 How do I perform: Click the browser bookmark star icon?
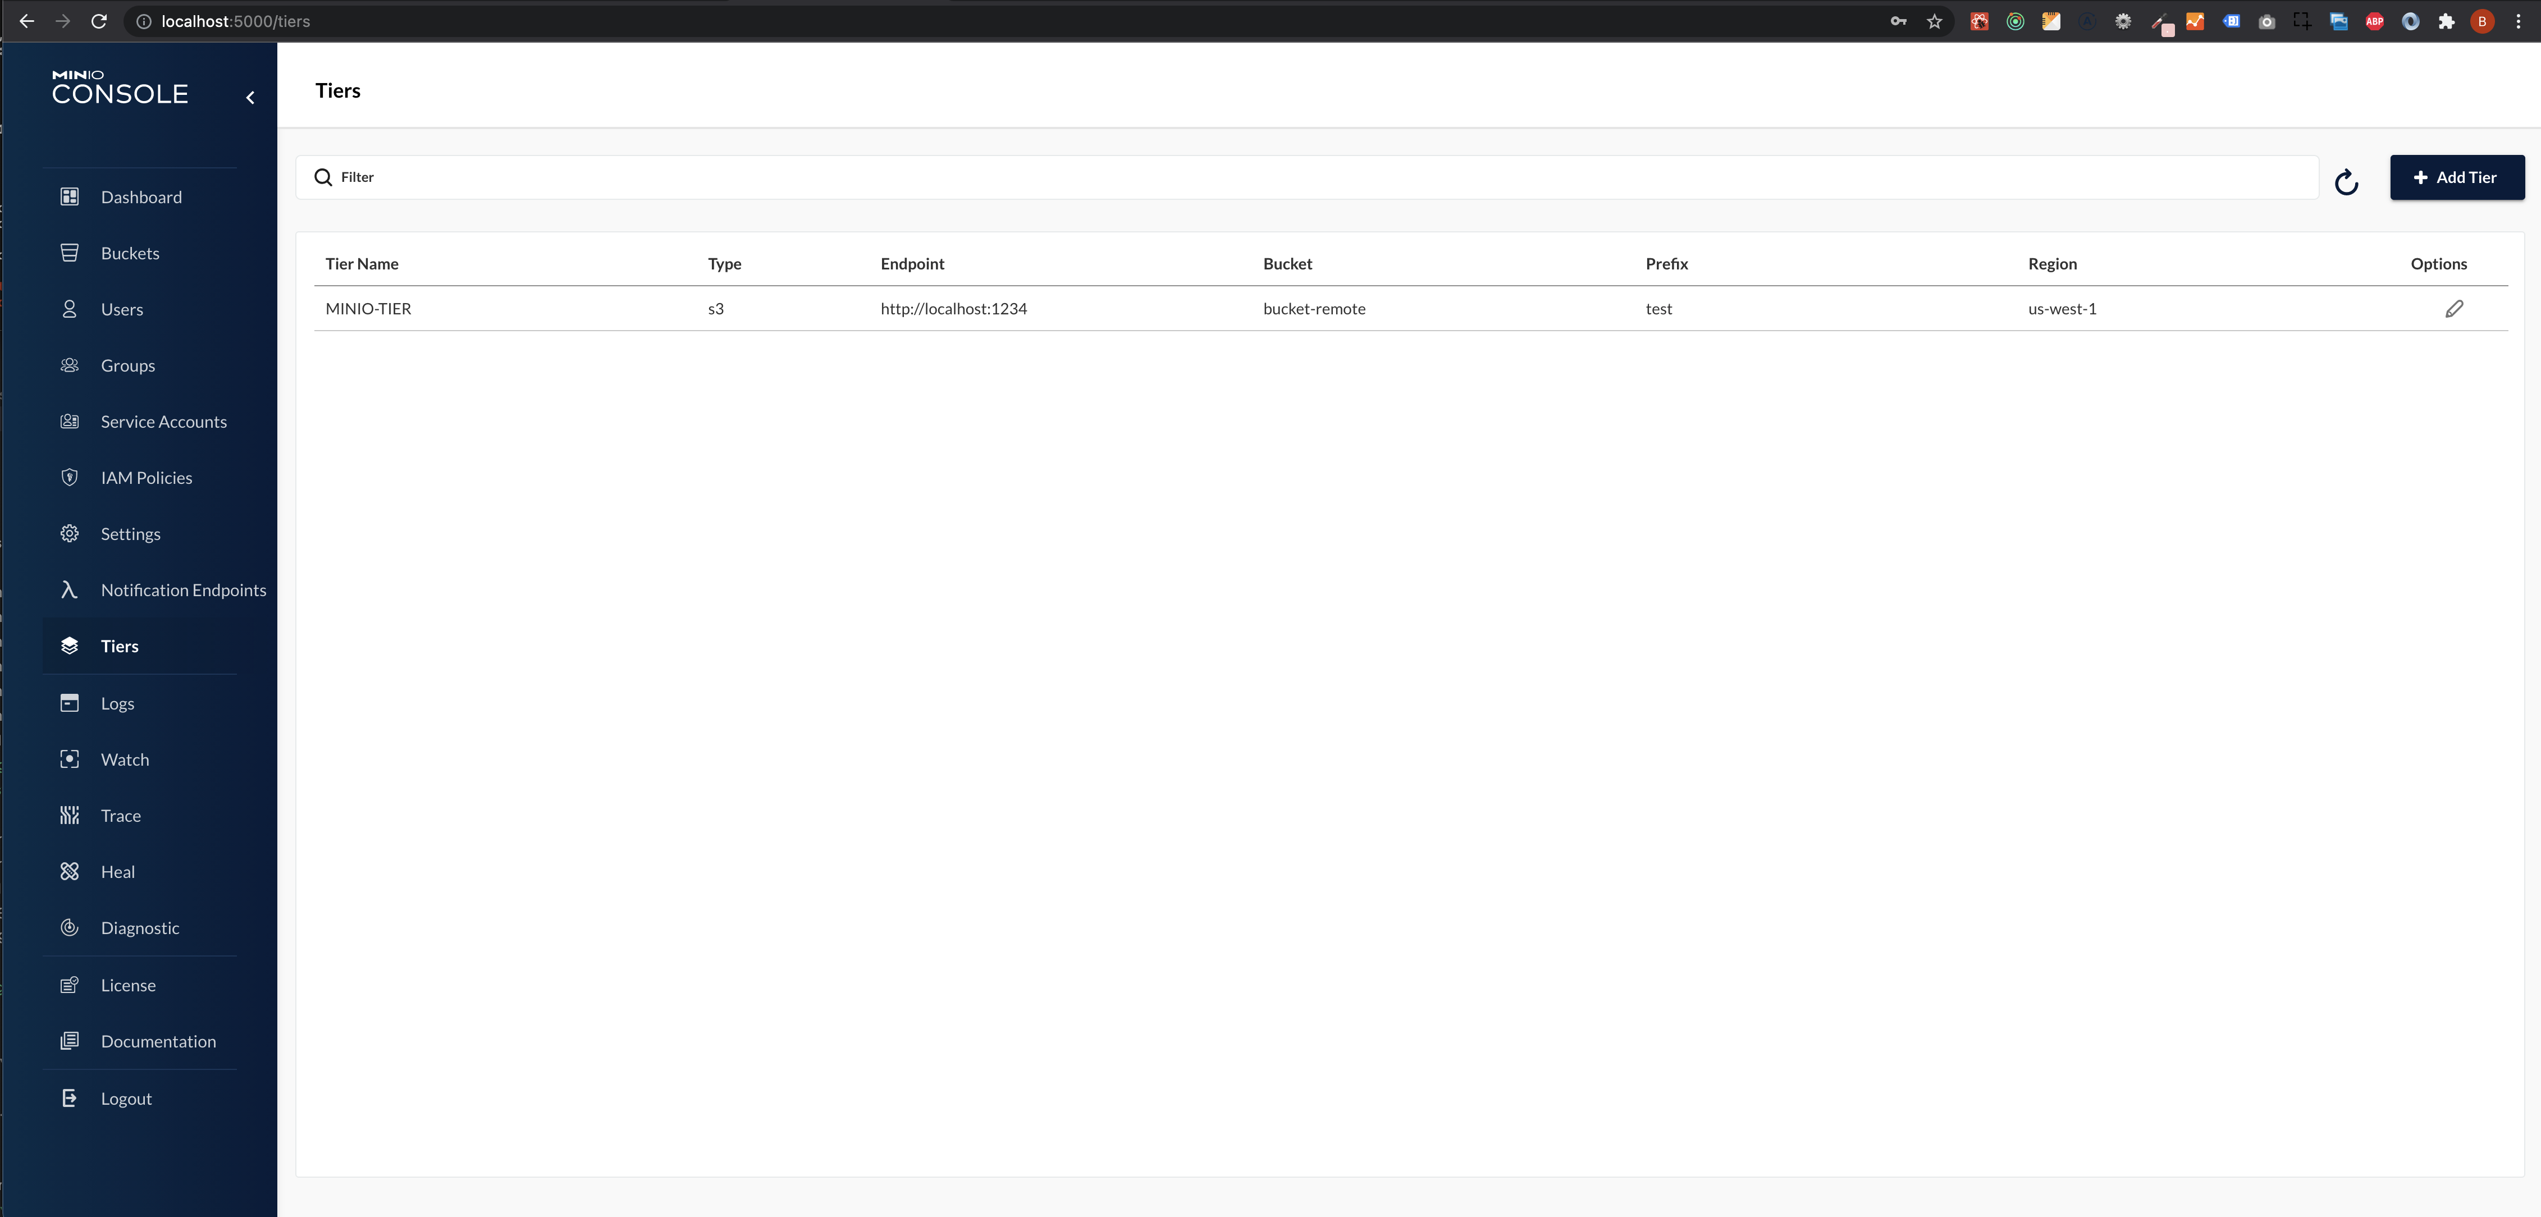pyautogui.click(x=1934, y=22)
